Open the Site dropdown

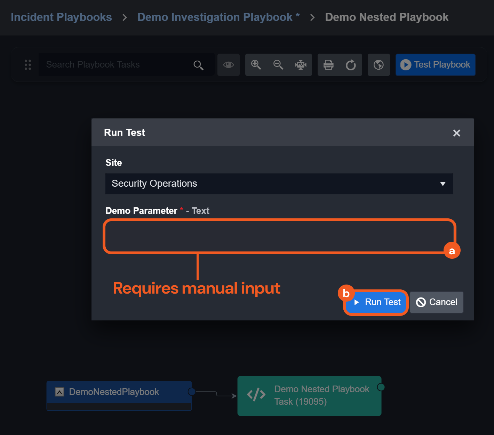[271, 184]
